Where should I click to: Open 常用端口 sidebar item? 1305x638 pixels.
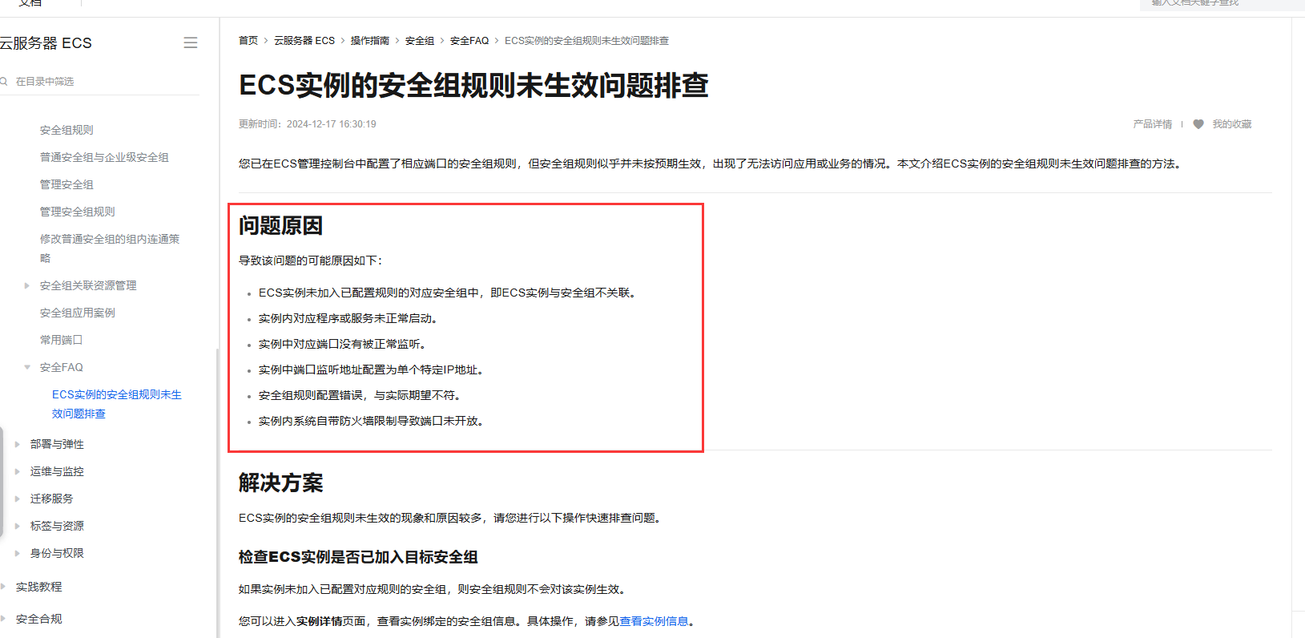click(x=61, y=340)
